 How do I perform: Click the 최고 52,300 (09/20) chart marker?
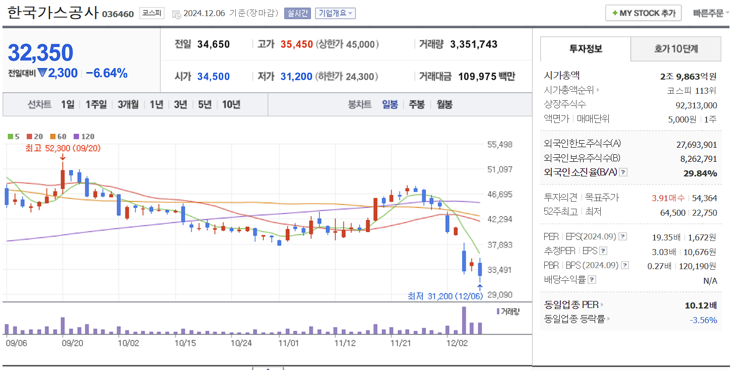pyautogui.click(x=63, y=149)
